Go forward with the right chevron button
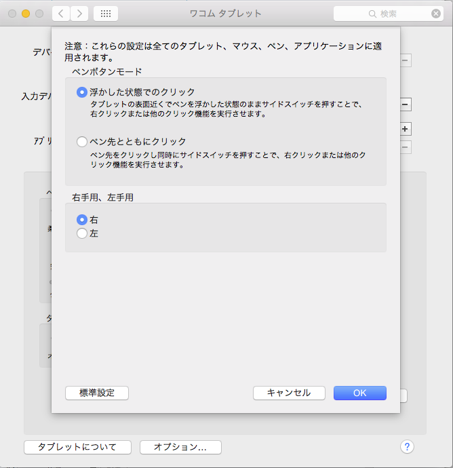Viewport: 453px width, 468px height. pyautogui.click(x=79, y=14)
